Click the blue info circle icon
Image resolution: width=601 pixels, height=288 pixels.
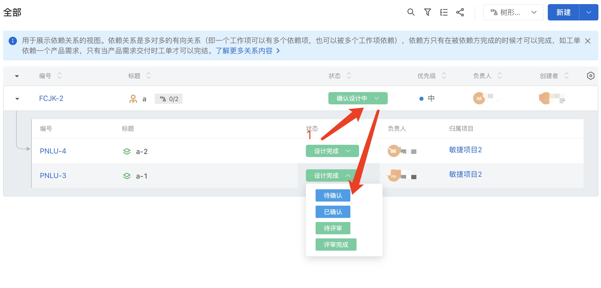(13, 41)
